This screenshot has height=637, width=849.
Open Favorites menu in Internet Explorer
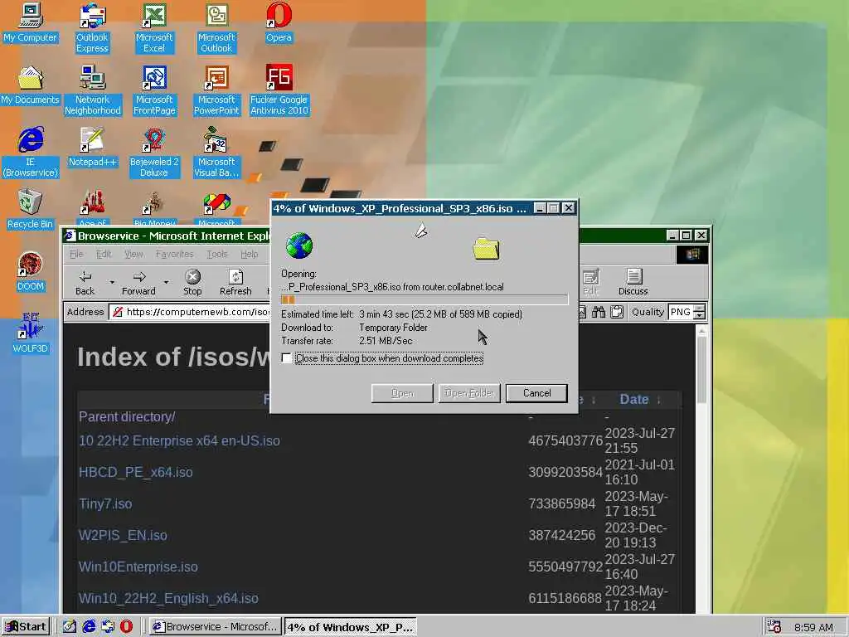pos(174,254)
